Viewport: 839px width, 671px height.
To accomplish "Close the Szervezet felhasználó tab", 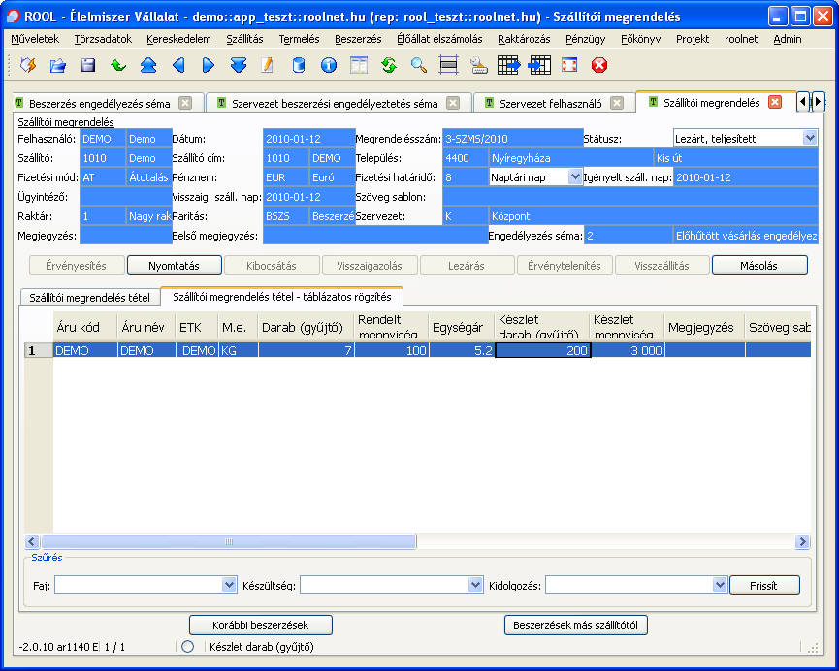I will tap(617, 103).
